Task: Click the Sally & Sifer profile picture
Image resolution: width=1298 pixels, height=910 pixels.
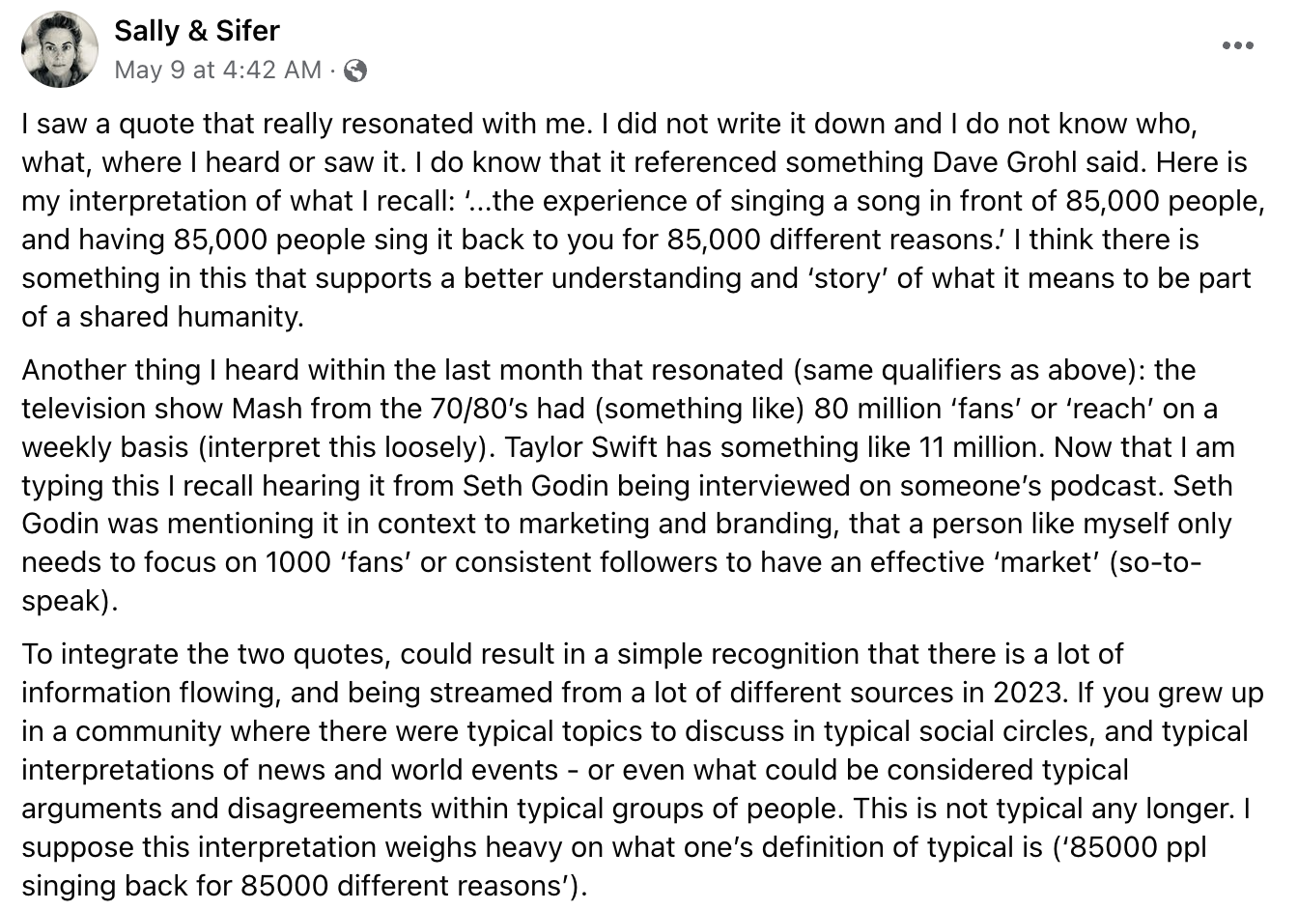Action: tap(60, 49)
